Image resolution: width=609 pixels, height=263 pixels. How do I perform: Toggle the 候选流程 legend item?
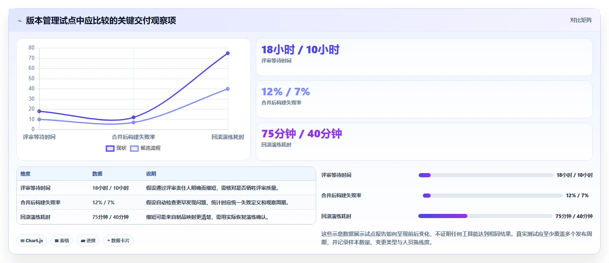145,148
